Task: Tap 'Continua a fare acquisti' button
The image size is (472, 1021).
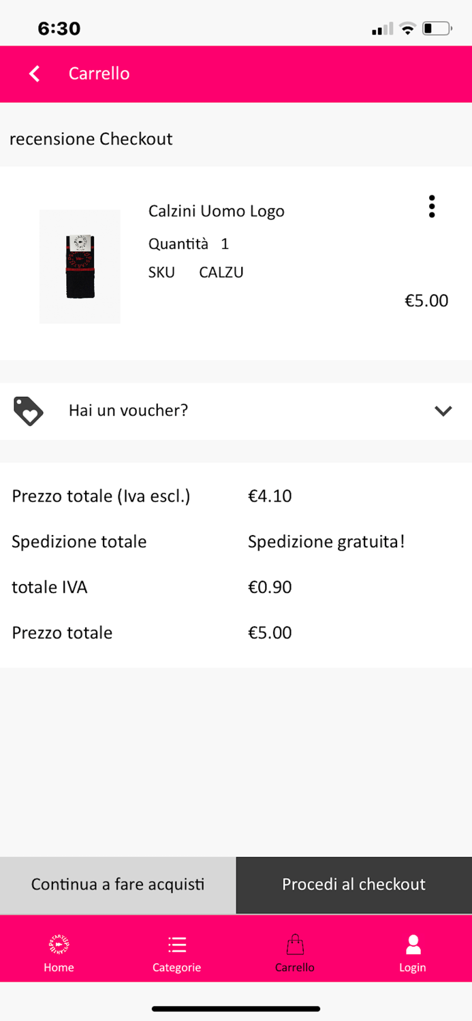Action: 117,884
